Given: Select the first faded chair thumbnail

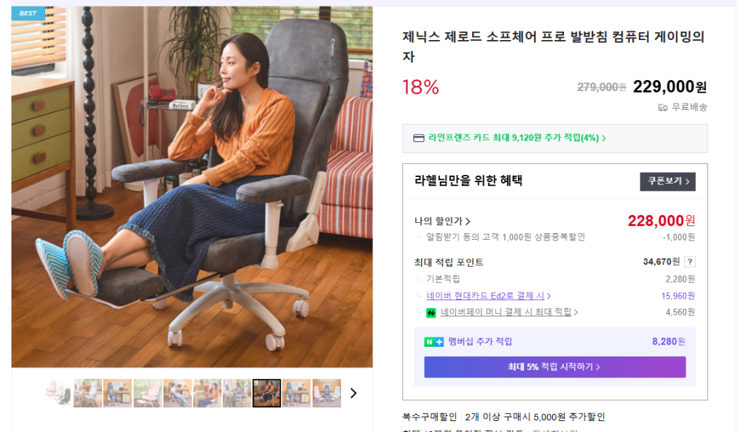Looking at the screenshot, I should [58, 393].
